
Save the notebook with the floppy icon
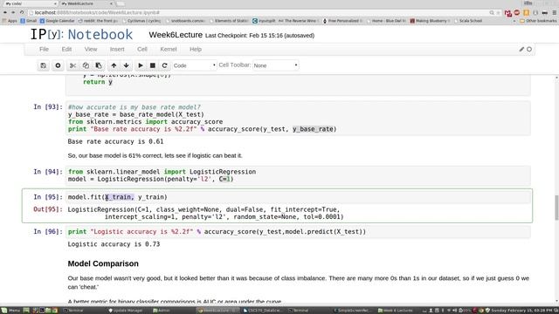pos(43,65)
